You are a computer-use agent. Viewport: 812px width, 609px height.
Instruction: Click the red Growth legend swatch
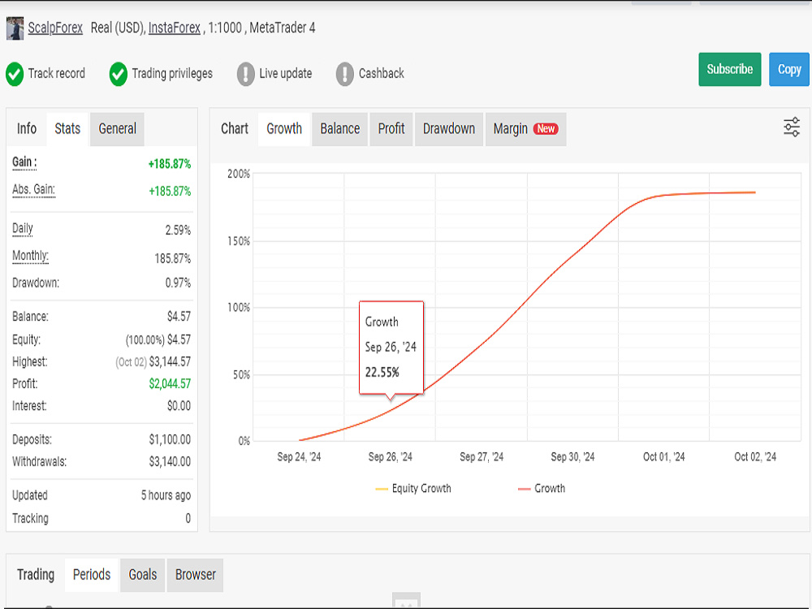[x=524, y=490]
